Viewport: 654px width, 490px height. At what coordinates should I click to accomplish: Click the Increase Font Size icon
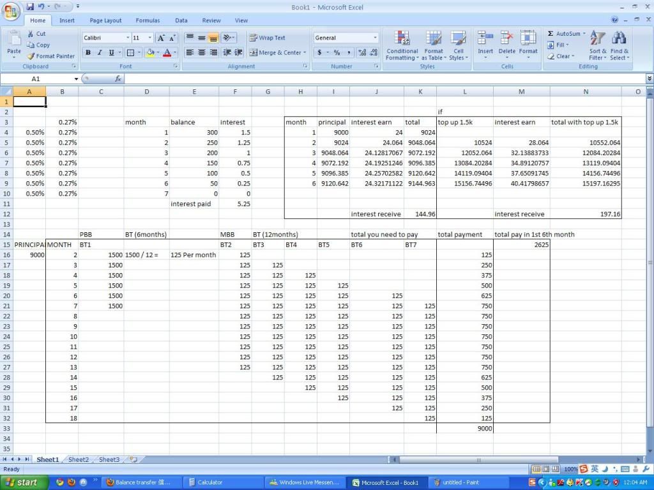[161, 38]
